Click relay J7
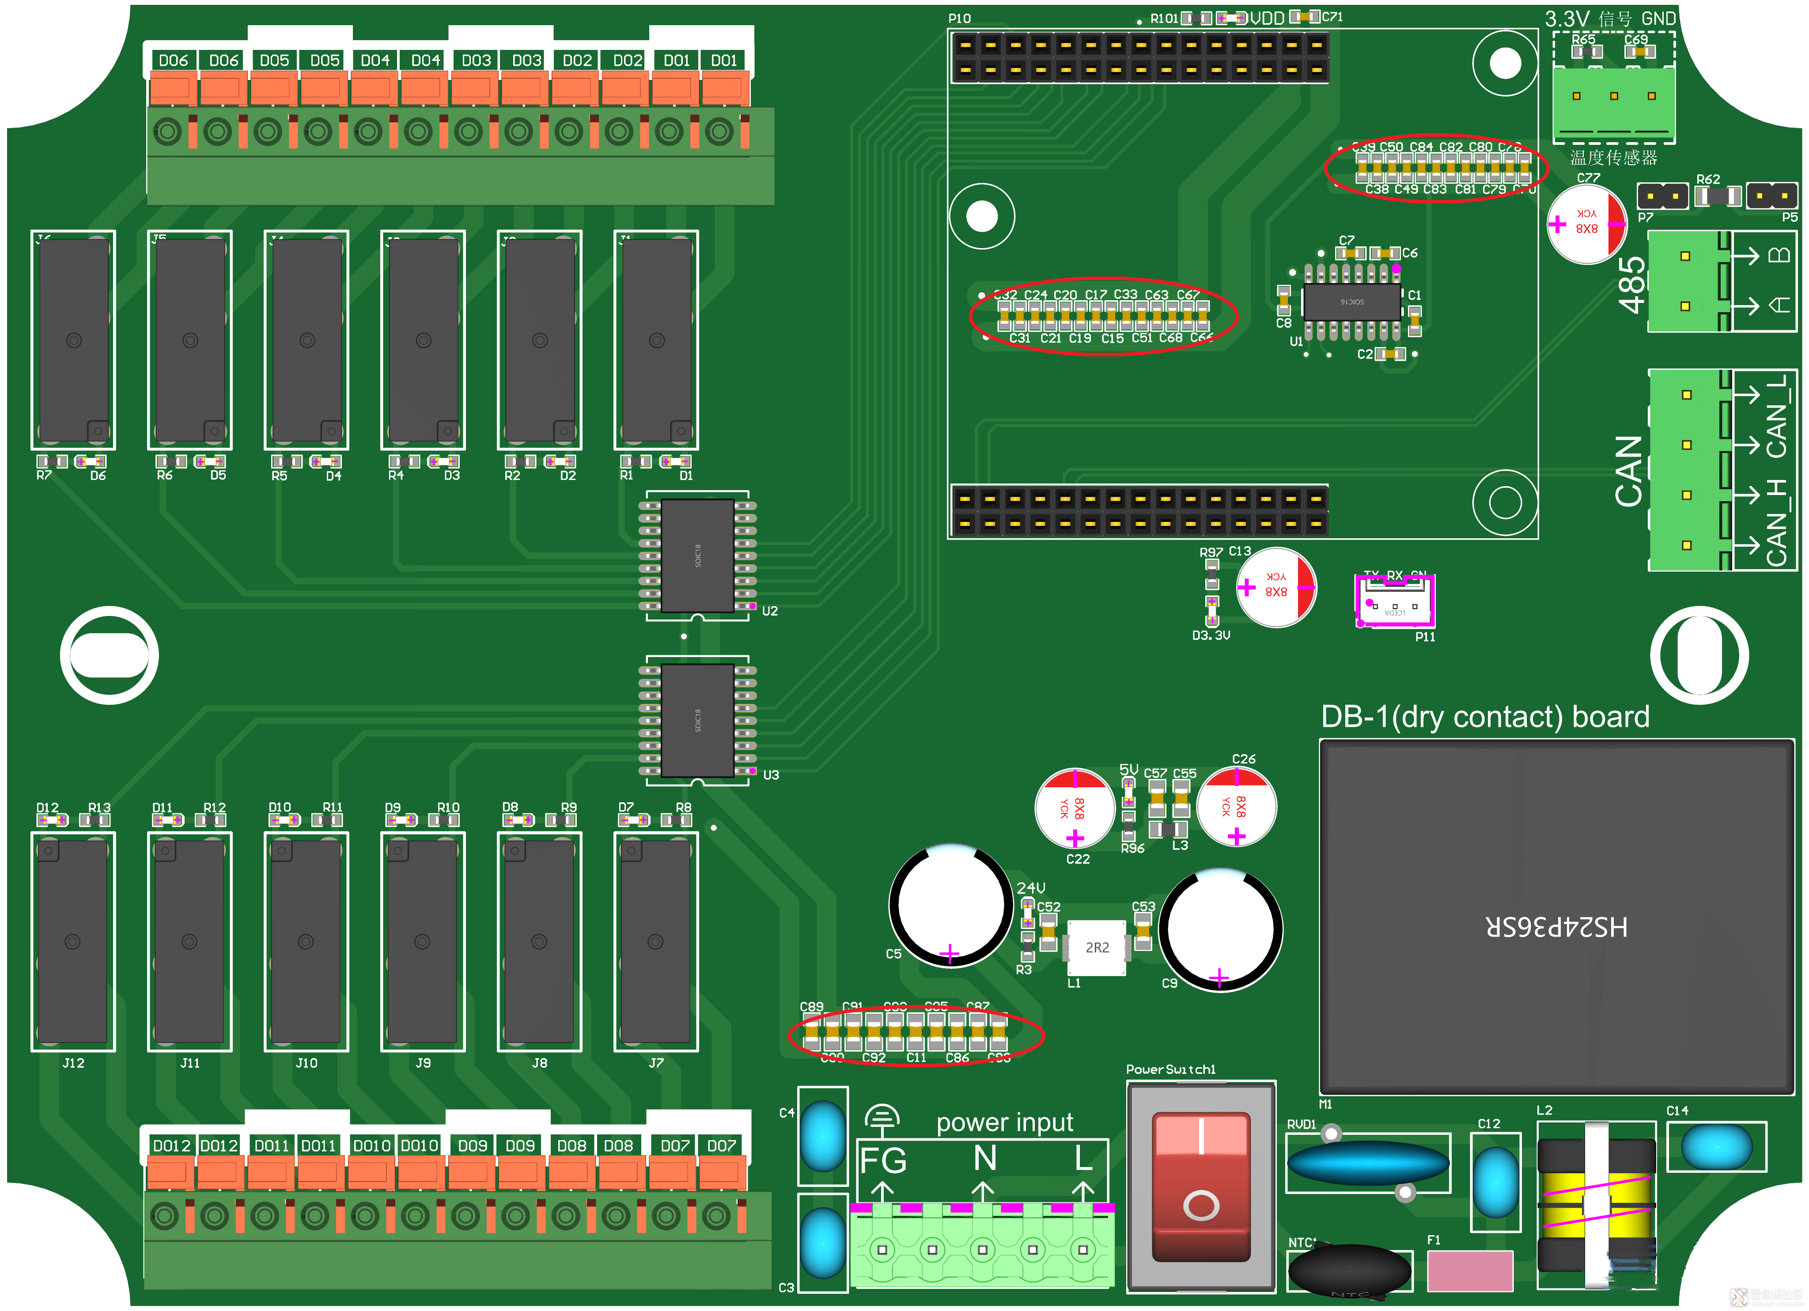1809x1311 pixels. point(656,942)
